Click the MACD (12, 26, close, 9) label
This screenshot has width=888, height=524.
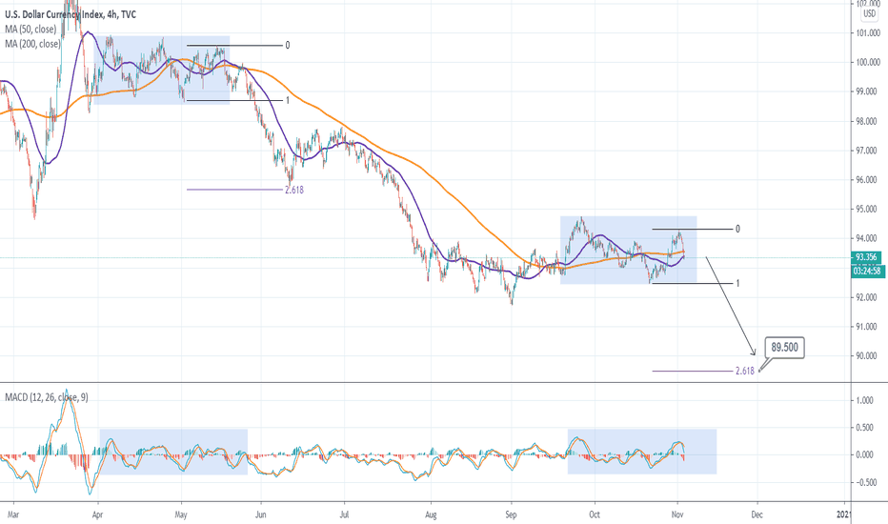point(47,397)
